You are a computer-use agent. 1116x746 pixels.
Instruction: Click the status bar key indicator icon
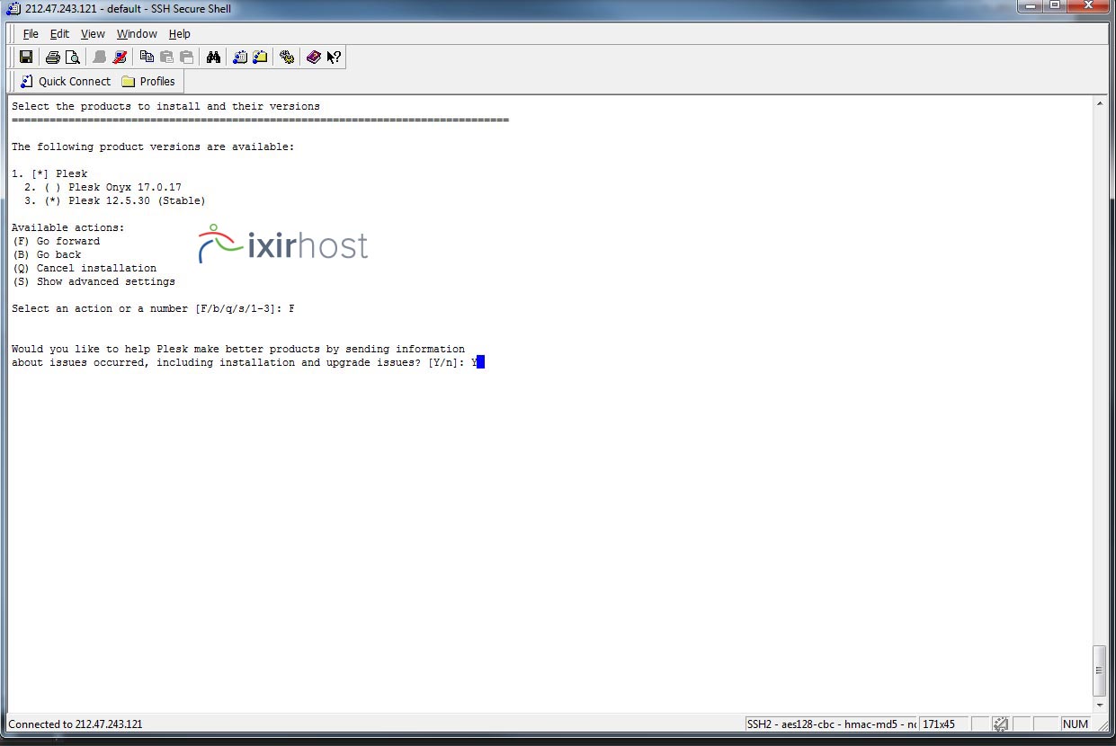pyautogui.click(x=1002, y=724)
